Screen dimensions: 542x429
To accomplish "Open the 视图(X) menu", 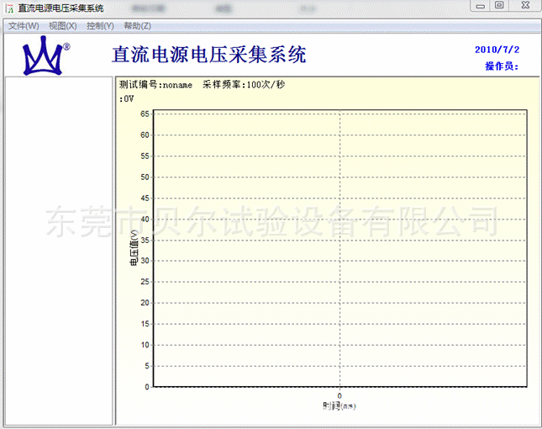I will tap(62, 26).
